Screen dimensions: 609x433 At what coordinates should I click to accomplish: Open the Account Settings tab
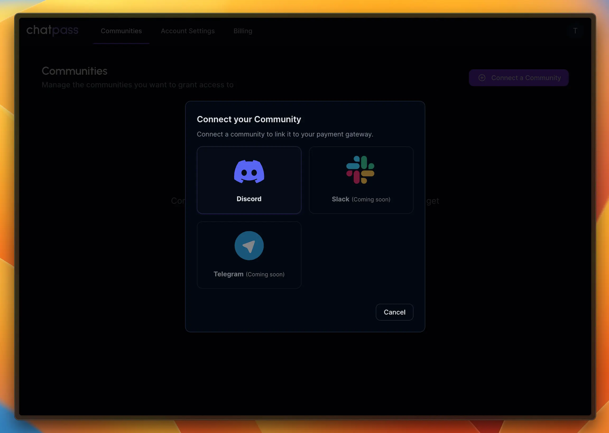pyautogui.click(x=188, y=31)
